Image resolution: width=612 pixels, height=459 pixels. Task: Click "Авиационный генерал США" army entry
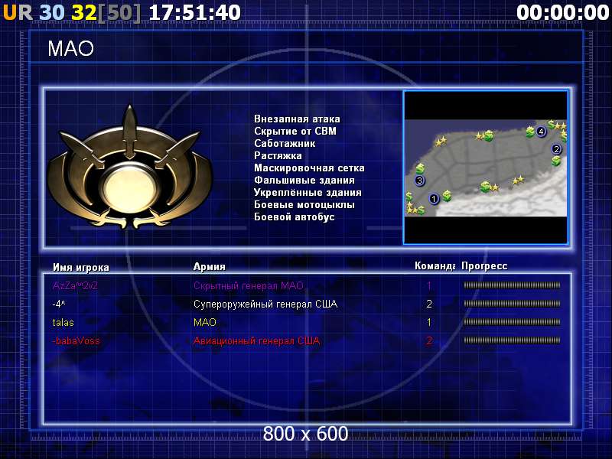tap(256, 340)
